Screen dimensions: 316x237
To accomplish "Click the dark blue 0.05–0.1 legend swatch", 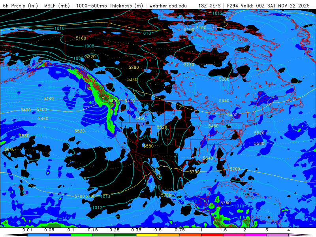I will [60, 235].
